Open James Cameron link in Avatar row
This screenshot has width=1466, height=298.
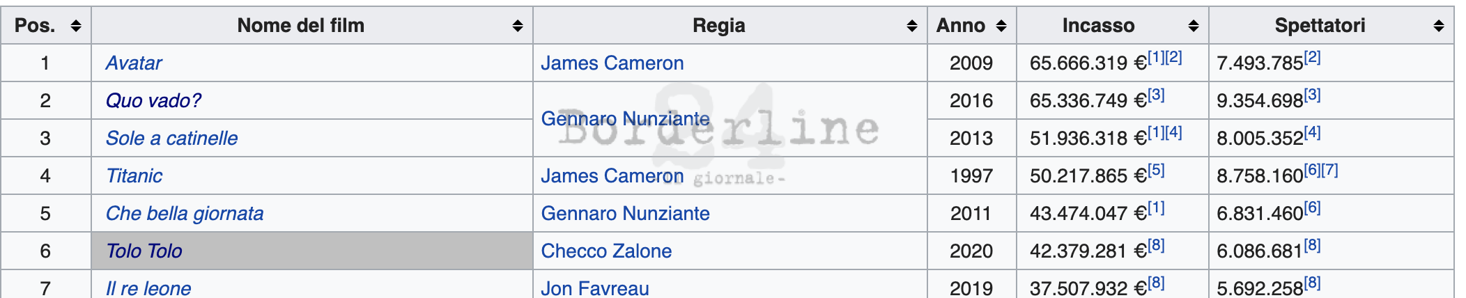(612, 63)
